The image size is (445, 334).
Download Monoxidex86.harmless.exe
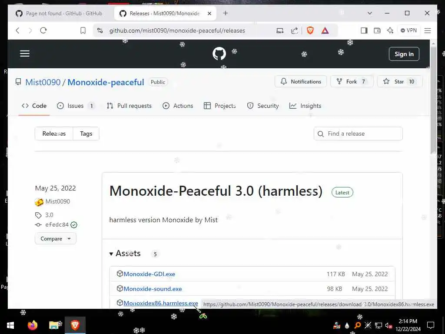click(161, 303)
